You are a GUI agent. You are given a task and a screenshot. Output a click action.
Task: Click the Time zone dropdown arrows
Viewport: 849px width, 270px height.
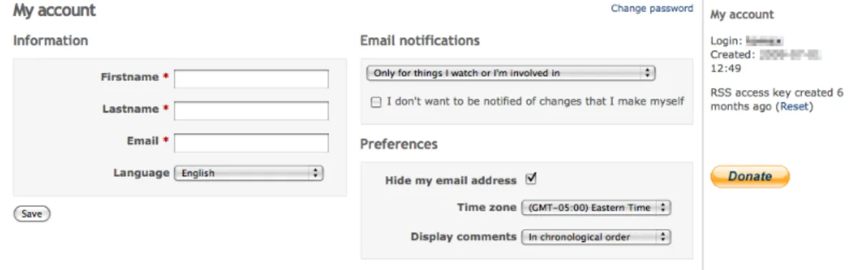663,208
